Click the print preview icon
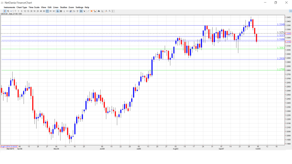Screen dimensions: 292x164 pos(102,11)
